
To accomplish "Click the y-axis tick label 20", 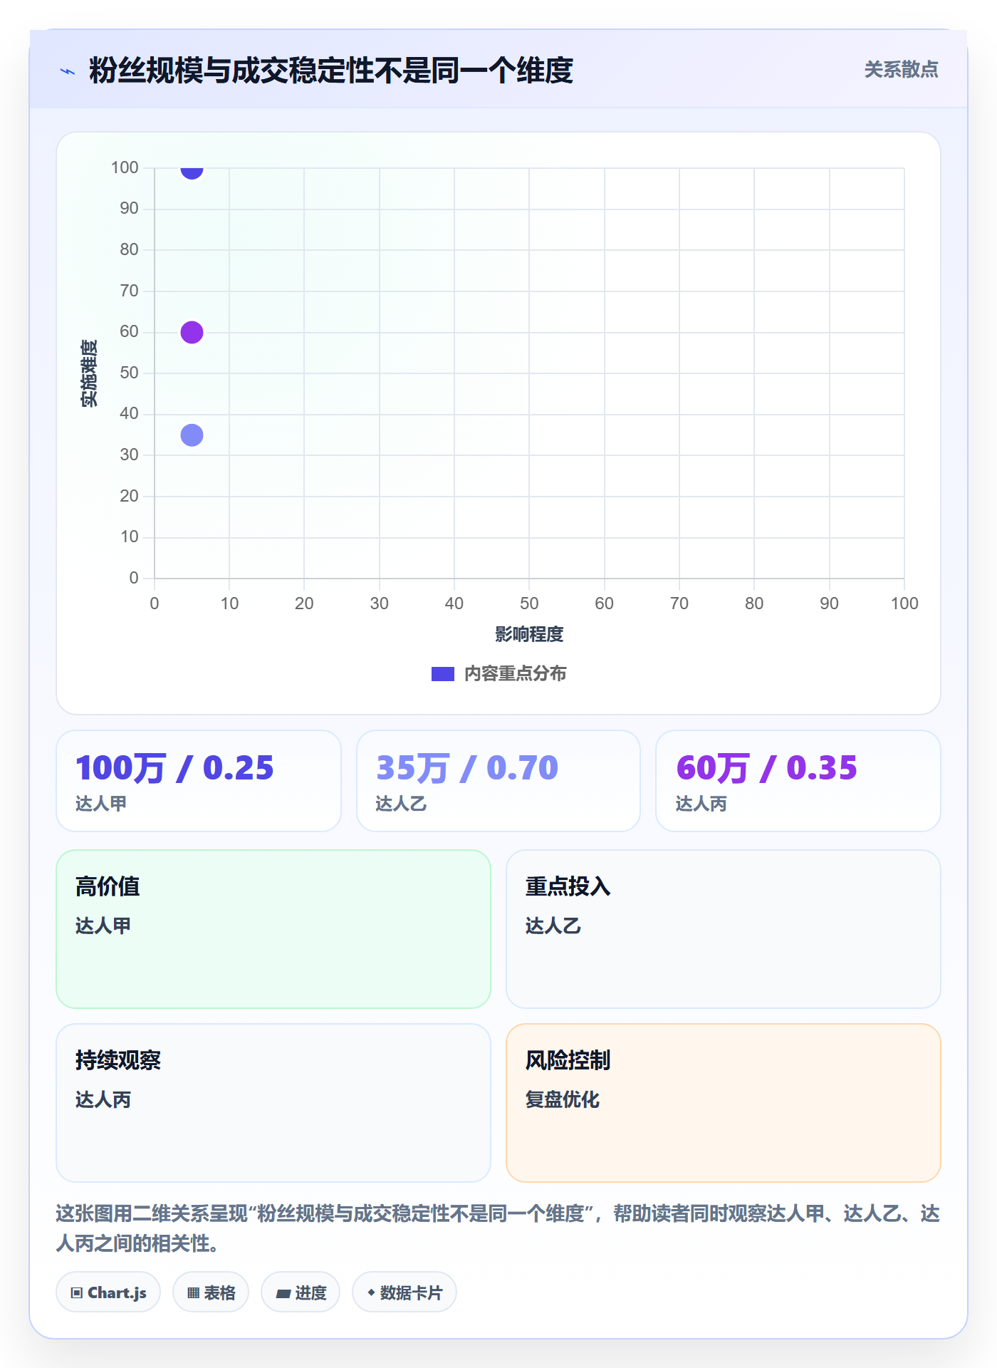I will click(129, 496).
